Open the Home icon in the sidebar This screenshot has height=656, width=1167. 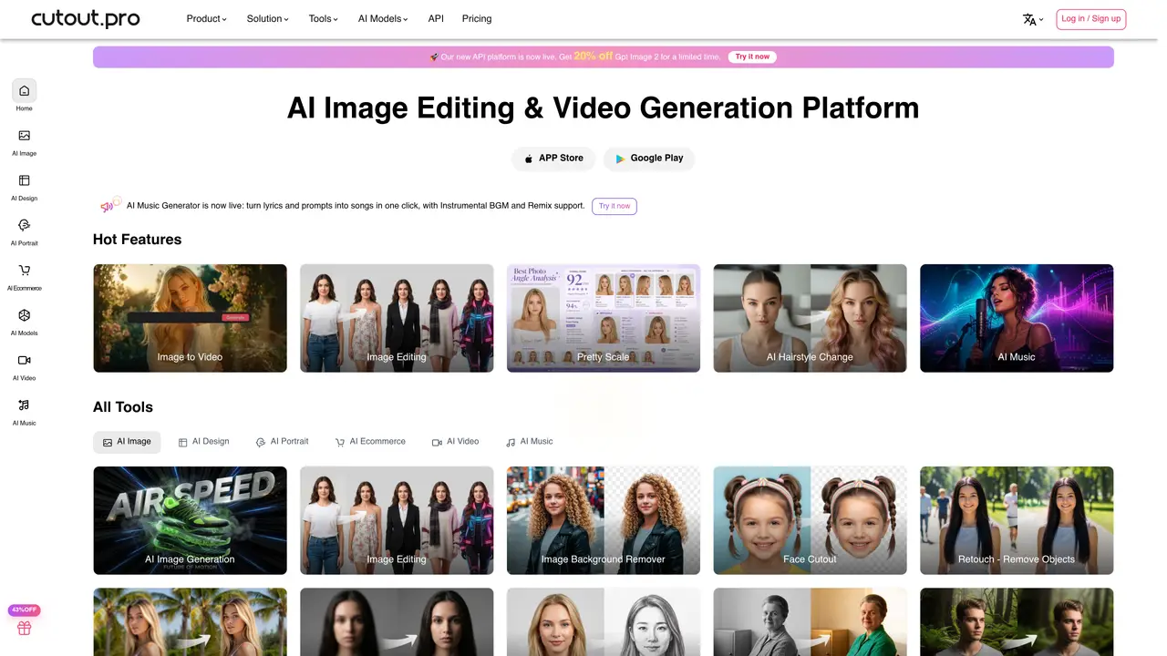pyautogui.click(x=24, y=91)
